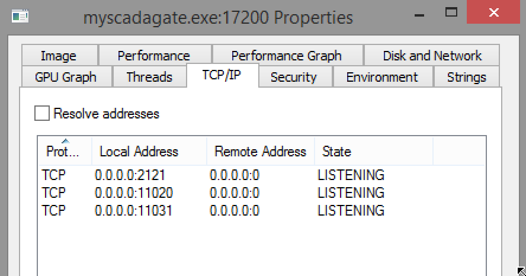The image size is (526, 276).
Task: Minimize the Properties window
Action: (419, 15)
